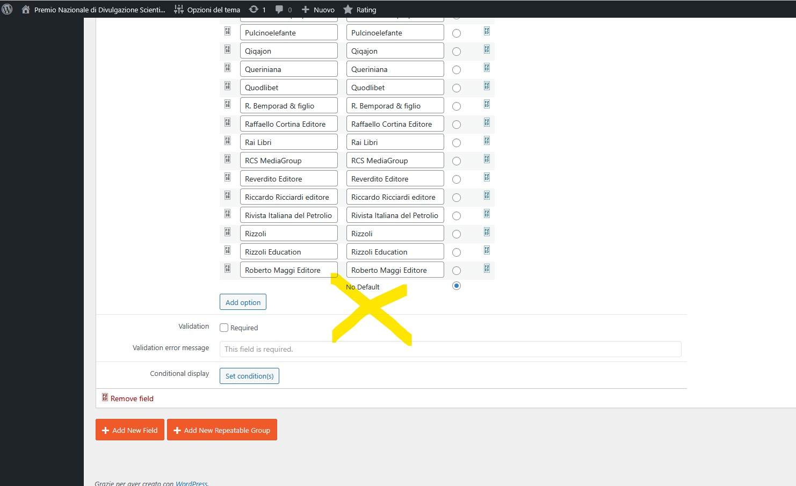Screen dimensions: 796x486
Task: Follow the WordPress link in the footer
Action: pyautogui.click(x=191, y=483)
